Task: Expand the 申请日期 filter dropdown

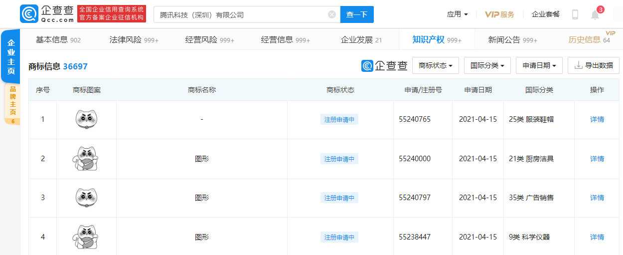Action: pos(539,65)
